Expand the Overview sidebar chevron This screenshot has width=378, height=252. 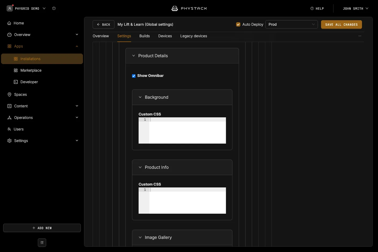coord(77,35)
